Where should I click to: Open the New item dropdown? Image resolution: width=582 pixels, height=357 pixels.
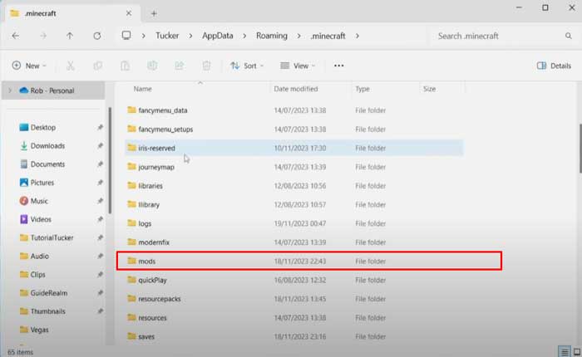pos(29,66)
